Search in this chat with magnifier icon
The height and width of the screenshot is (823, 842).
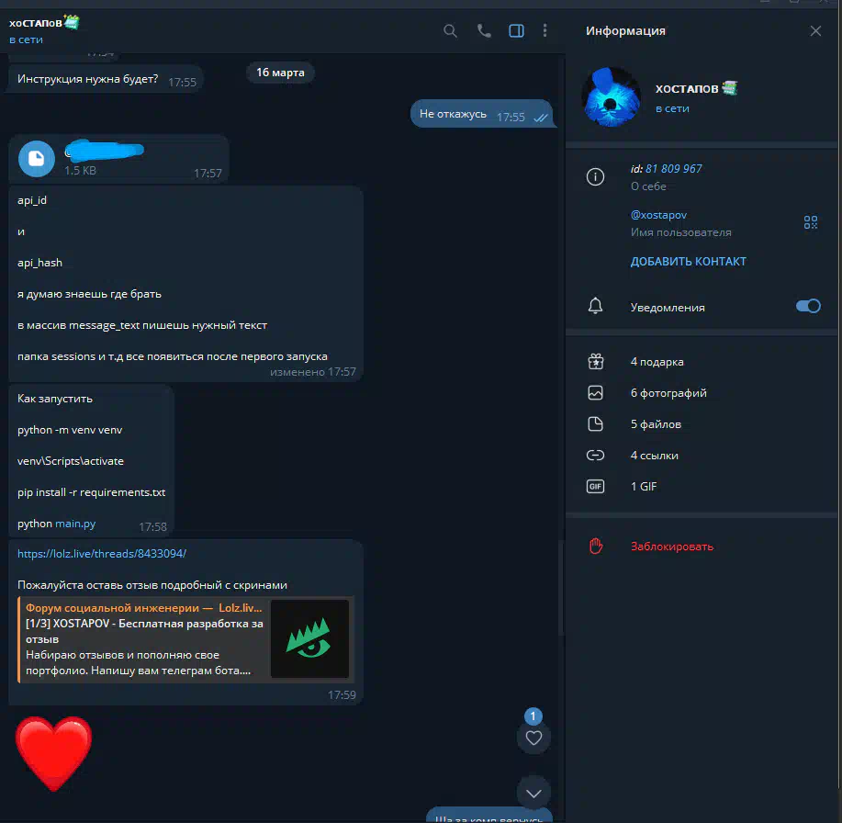(450, 31)
